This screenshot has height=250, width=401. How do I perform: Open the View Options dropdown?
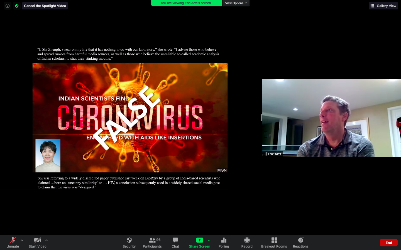(x=236, y=3)
